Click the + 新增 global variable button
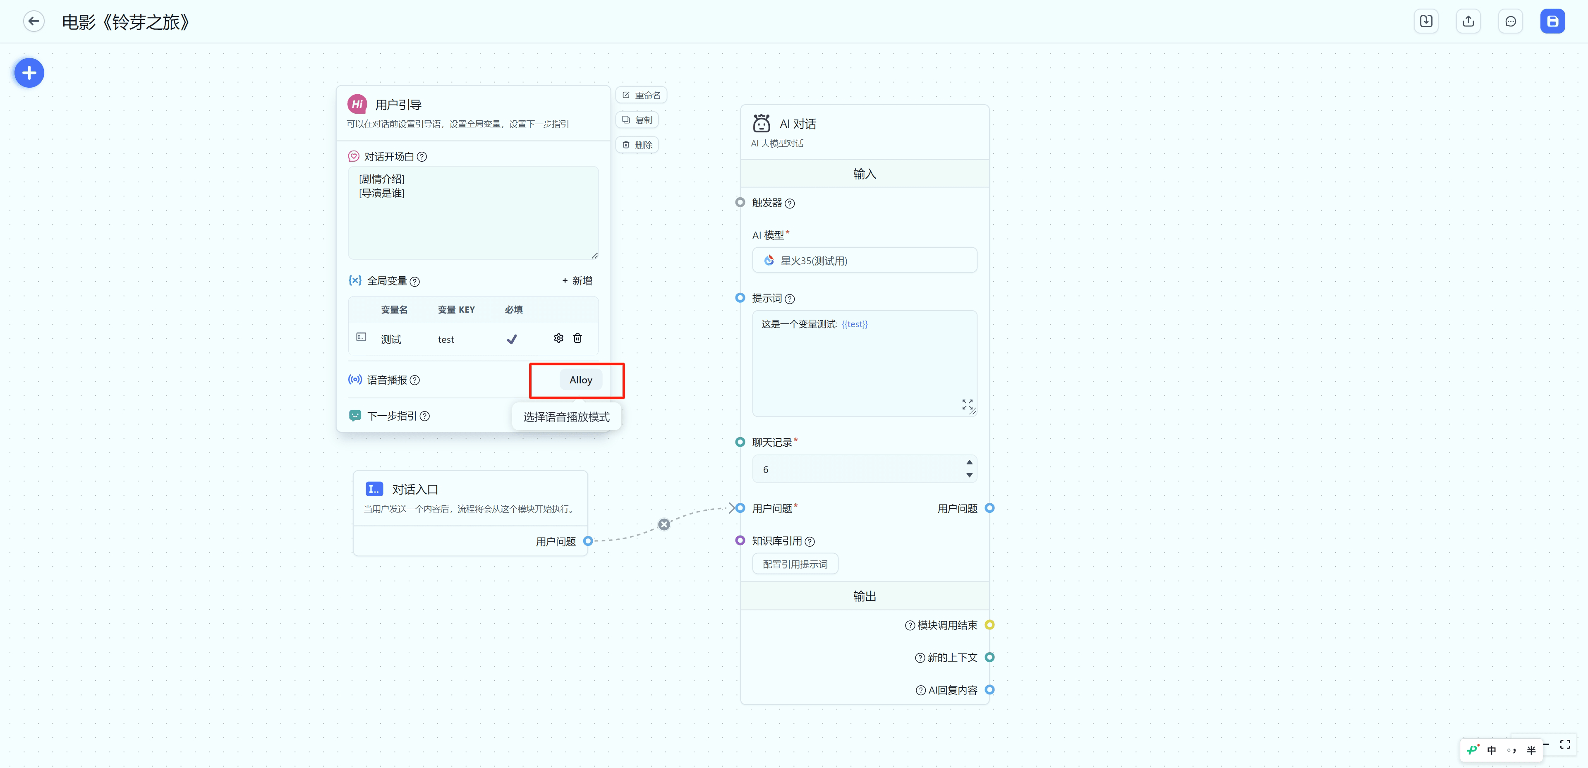This screenshot has height=768, width=1588. click(577, 281)
